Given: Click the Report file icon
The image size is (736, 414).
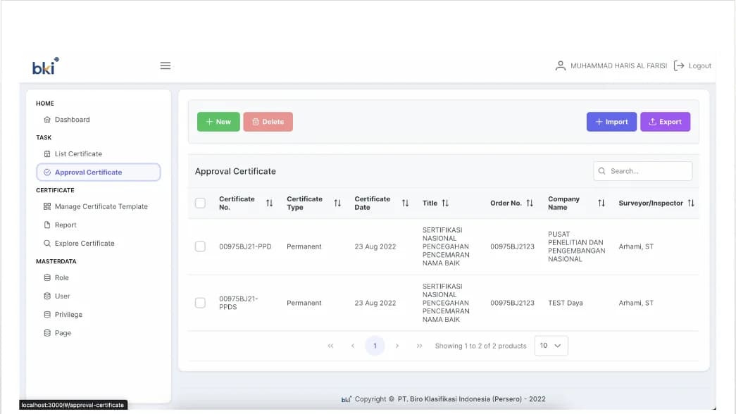Looking at the screenshot, I should coord(47,225).
